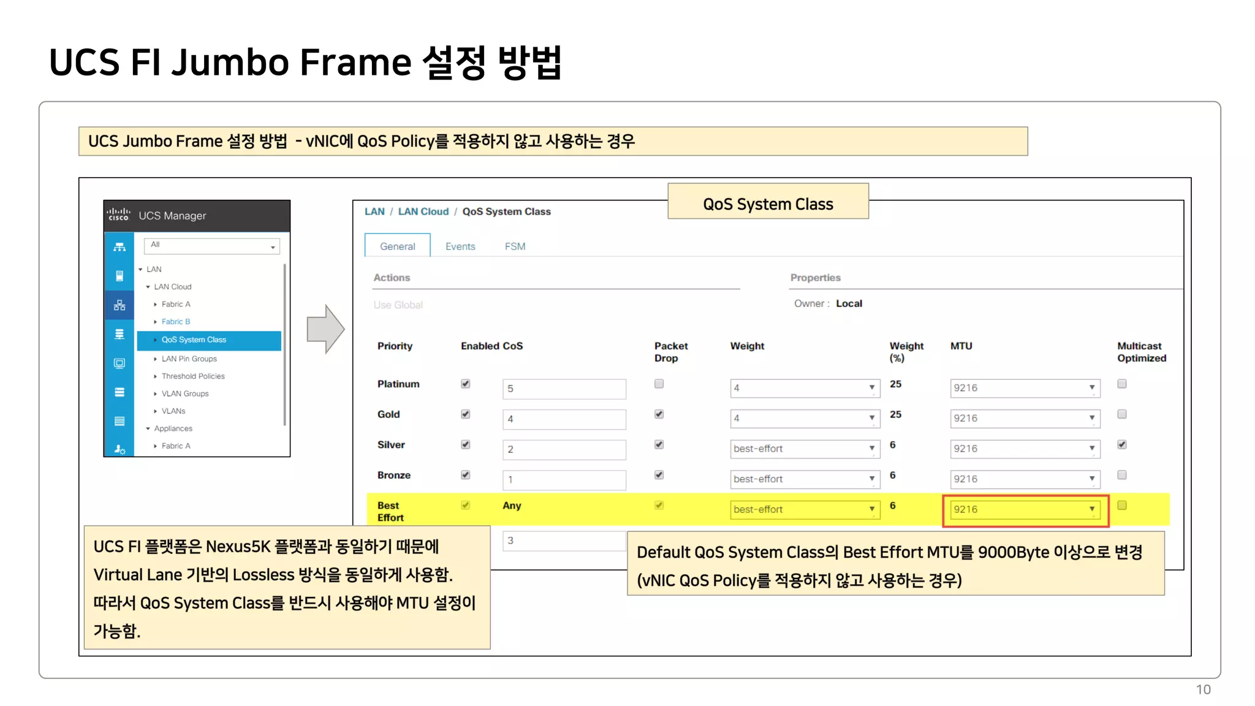Click the Cisco logo in UCS Manager header
This screenshot has height=706, width=1255.
point(118,214)
